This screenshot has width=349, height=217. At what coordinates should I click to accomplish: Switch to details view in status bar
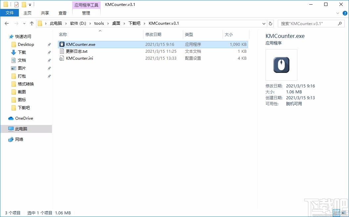click(336, 213)
